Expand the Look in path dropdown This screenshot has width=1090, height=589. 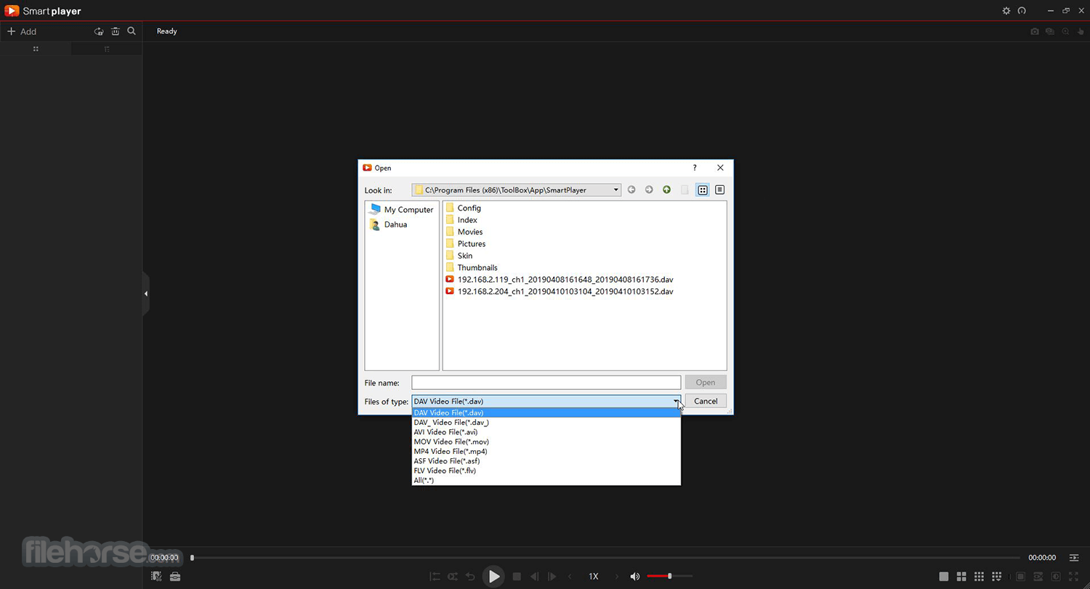(x=616, y=190)
